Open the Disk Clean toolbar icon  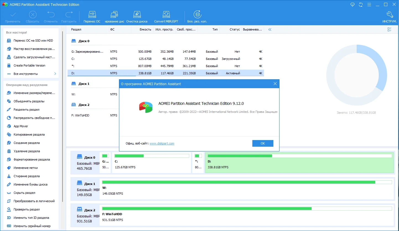[x=137, y=14]
